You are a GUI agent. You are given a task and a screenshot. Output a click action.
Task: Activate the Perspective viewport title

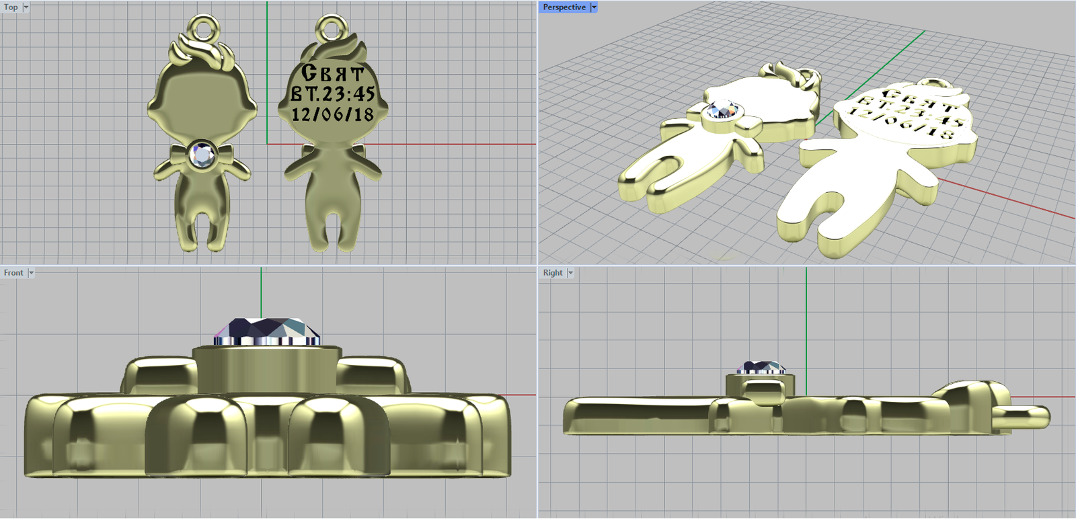(564, 7)
